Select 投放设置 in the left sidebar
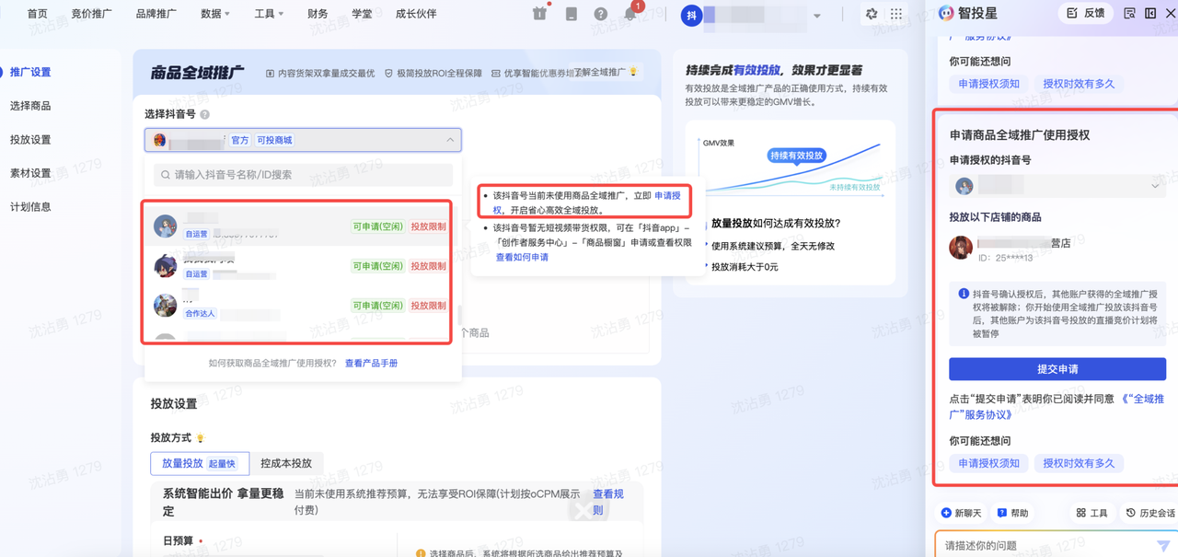This screenshot has height=557, width=1178. point(30,140)
